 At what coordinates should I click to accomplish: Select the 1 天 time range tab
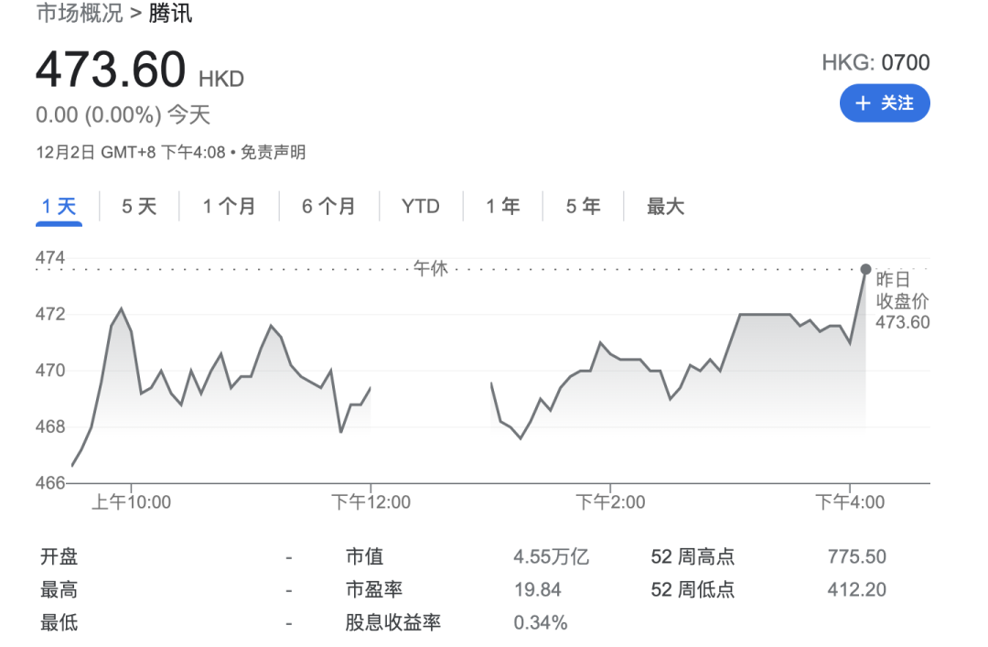[59, 207]
